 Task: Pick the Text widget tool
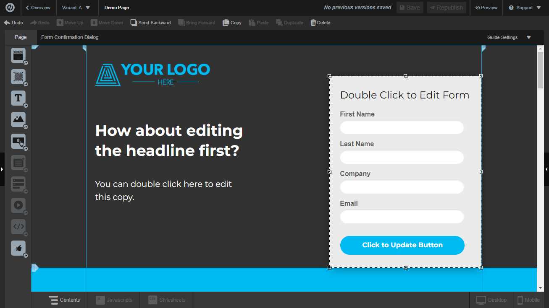point(18,98)
